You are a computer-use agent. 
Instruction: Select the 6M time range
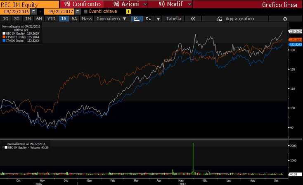[39, 19]
